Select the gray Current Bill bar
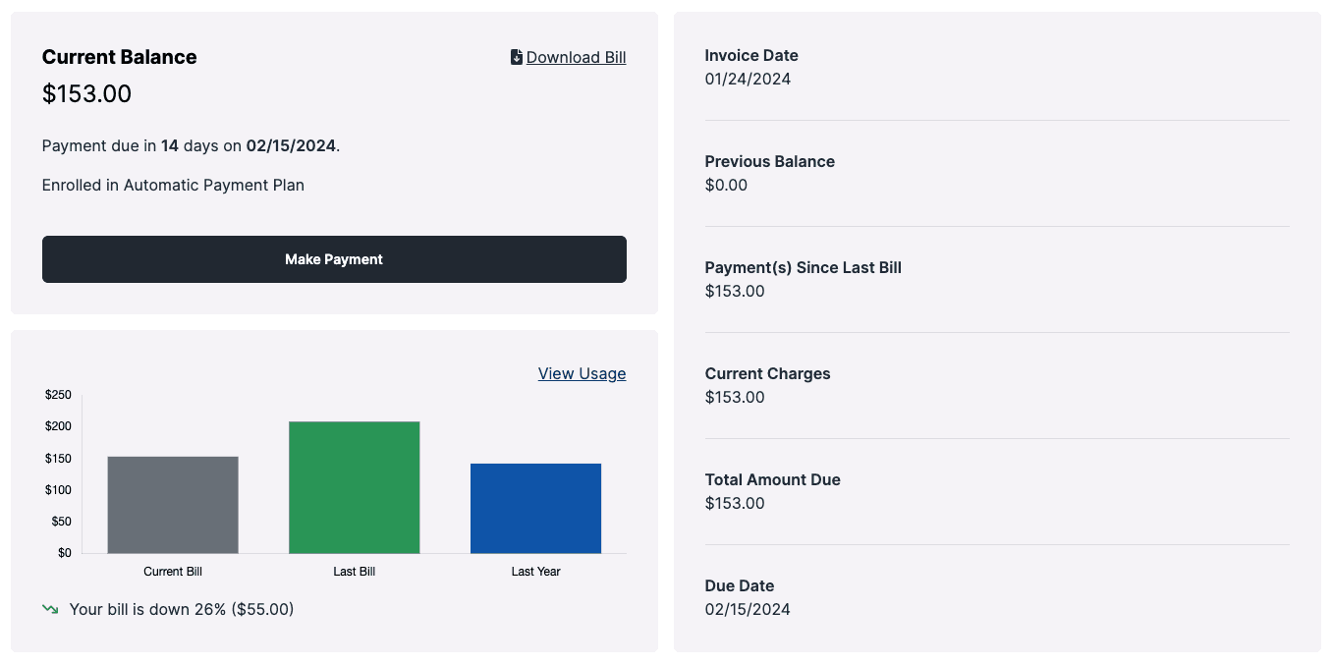Image resolution: width=1332 pixels, height=665 pixels. tap(173, 505)
